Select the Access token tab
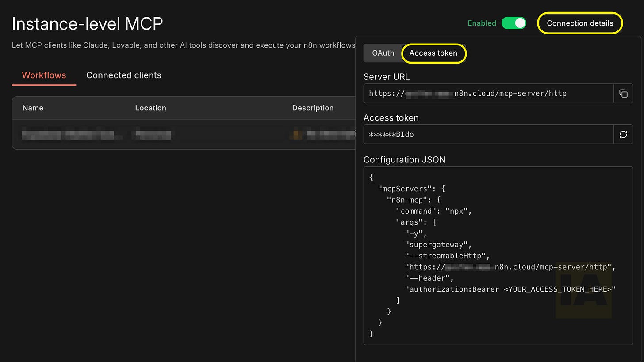 (433, 53)
